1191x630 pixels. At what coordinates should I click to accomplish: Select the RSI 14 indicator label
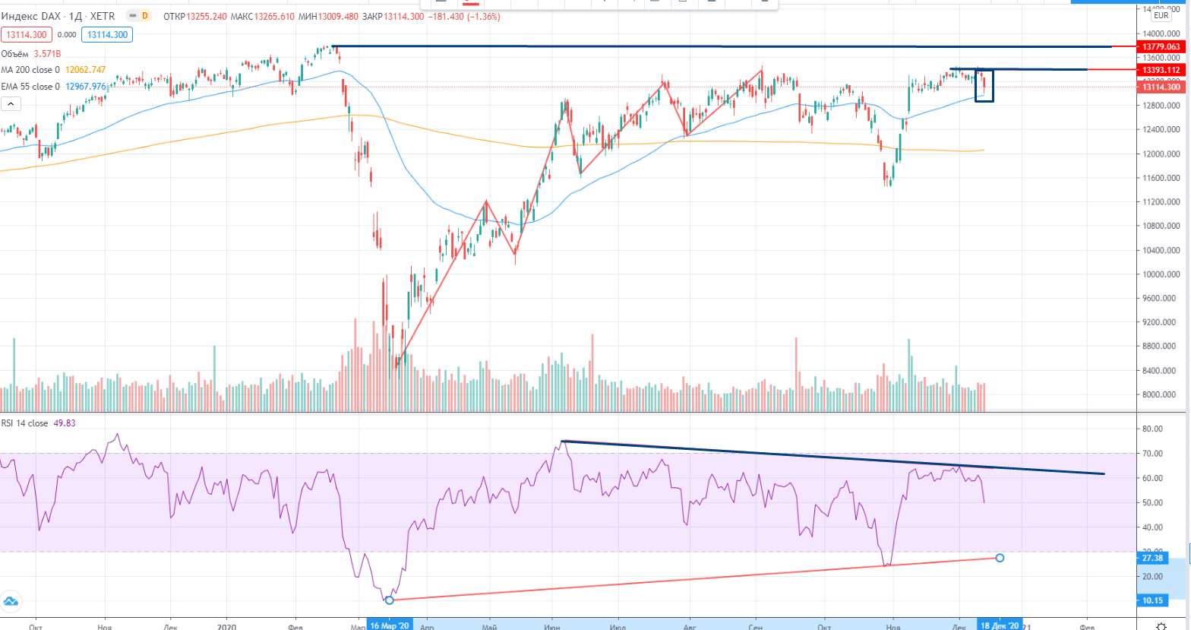click(x=24, y=423)
